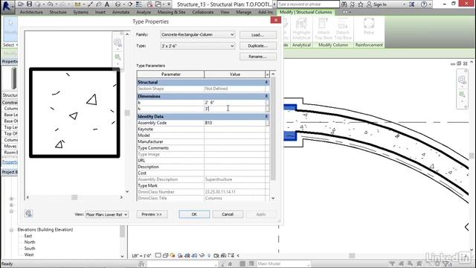This screenshot has width=476, height=268.
Task: Open the Structure ribbon tab
Action: click(x=58, y=12)
